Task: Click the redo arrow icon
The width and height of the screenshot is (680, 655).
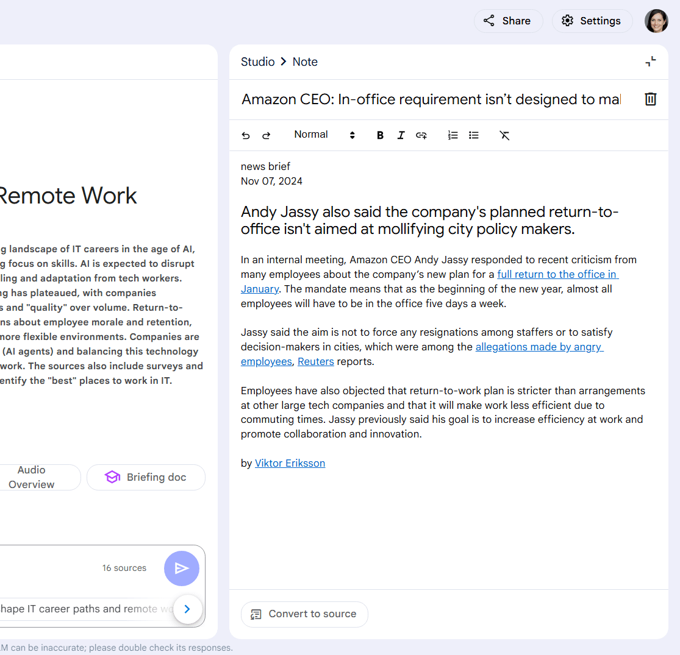Action: point(266,135)
